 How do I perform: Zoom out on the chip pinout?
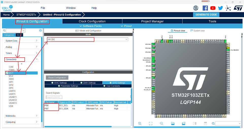(161, 124)
